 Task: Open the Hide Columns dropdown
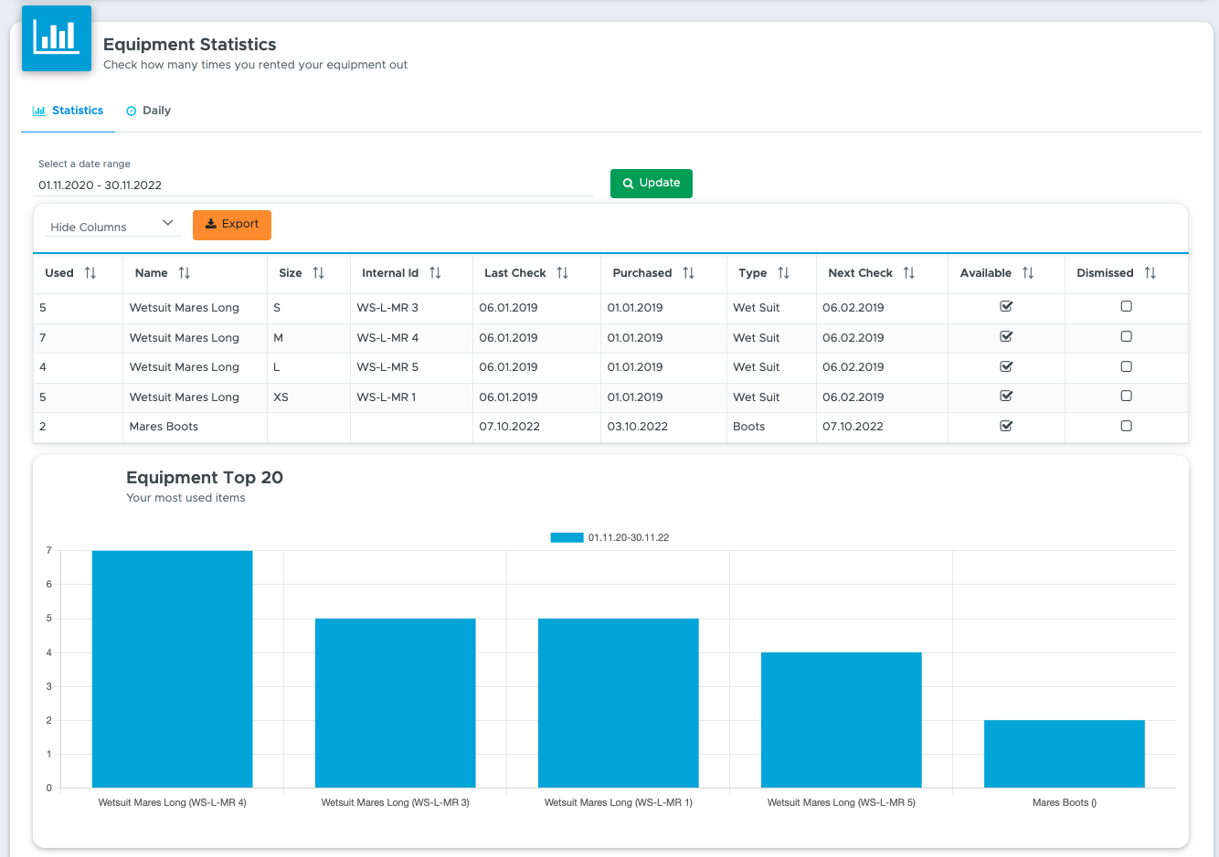pos(112,226)
